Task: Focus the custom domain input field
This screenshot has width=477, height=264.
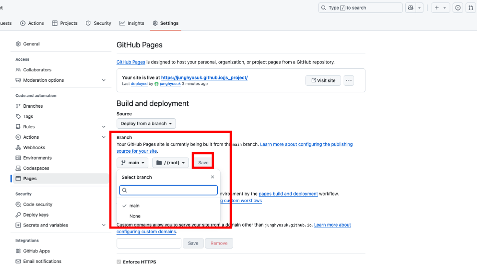Action: click(x=149, y=244)
